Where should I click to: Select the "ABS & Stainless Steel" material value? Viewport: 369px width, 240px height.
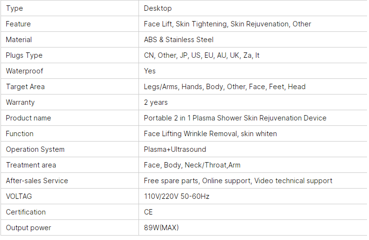pyautogui.click(x=179, y=40)
